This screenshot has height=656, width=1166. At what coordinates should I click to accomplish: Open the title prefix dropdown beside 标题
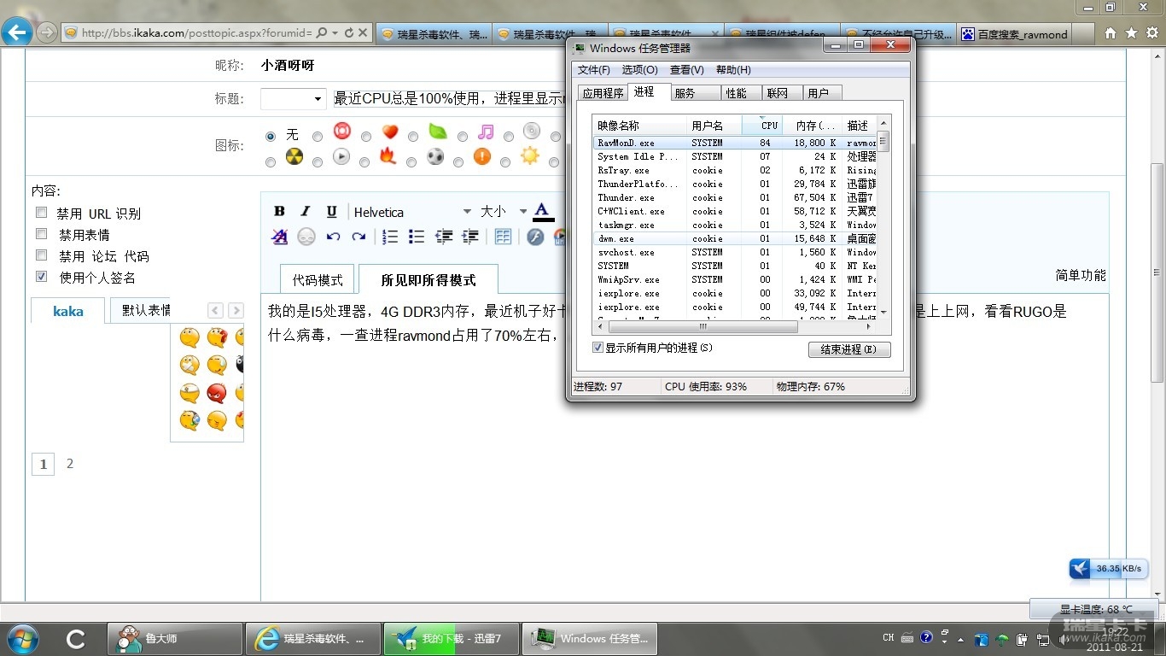pyautogui.click(x=293, y=98)
